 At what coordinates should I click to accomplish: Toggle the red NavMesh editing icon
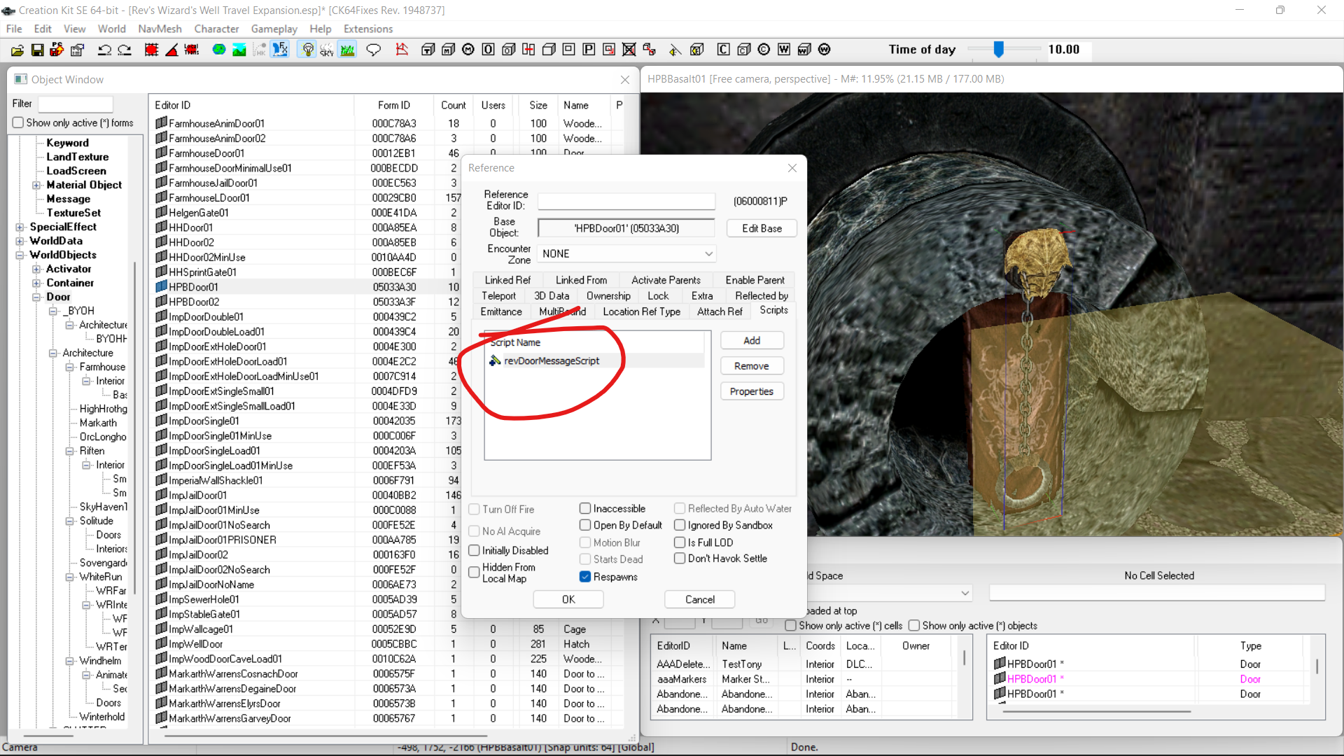[x=402, y=50]
